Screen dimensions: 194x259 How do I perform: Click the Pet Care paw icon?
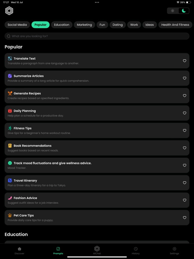click(x=10, y=215)
